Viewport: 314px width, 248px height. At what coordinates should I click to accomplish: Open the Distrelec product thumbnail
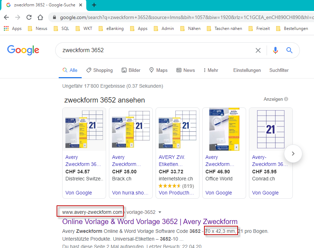click(84, 129)
